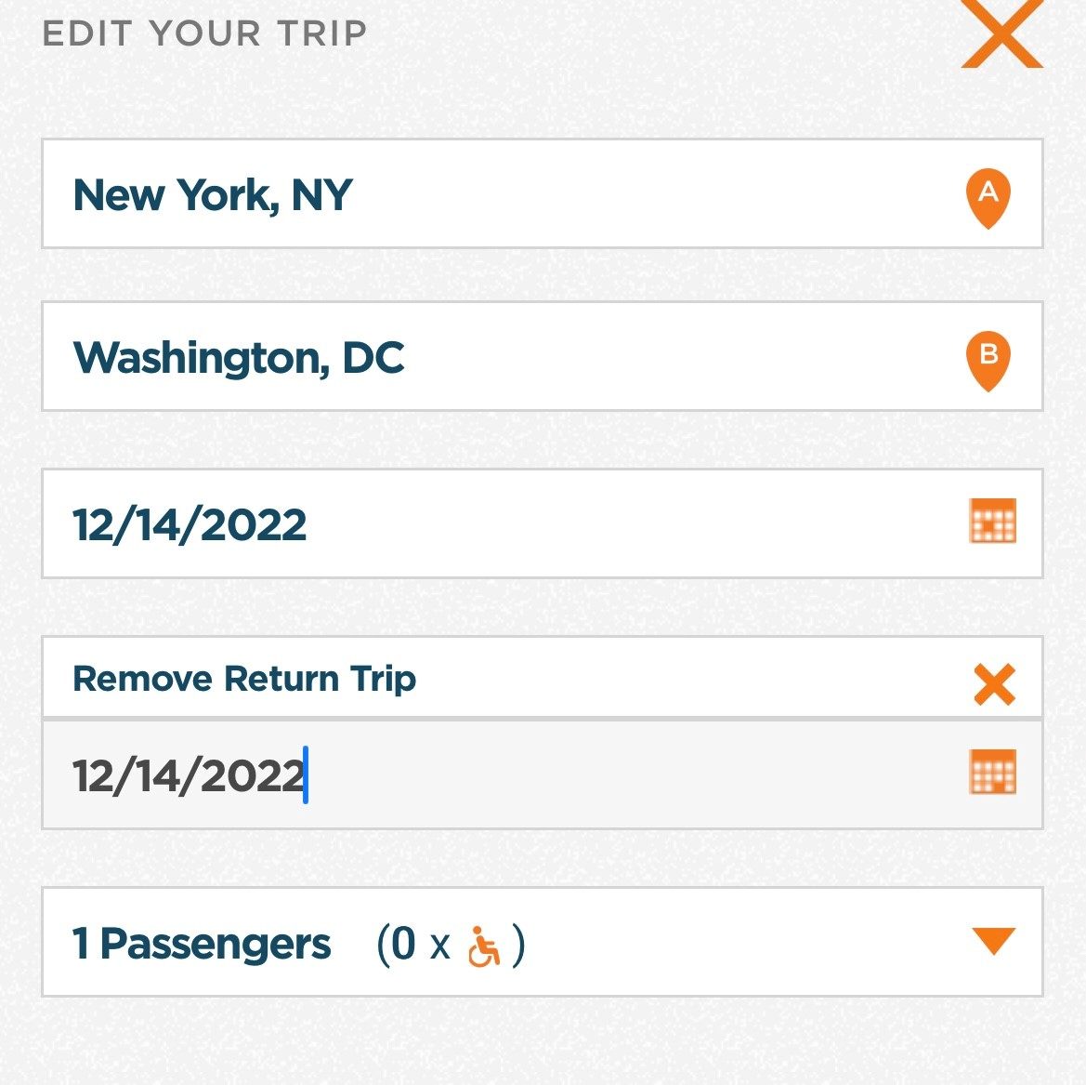Click the destination pin marker B
Screen dimensions: 1086x1085
click(988, 359)
